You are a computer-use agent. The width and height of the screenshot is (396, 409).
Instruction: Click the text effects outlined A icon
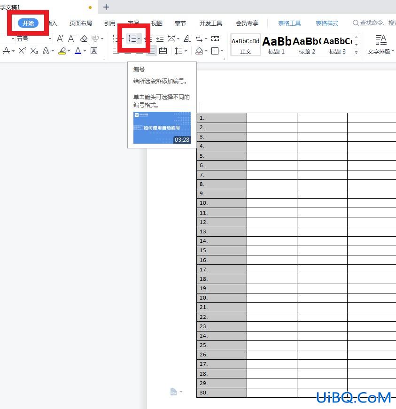point(46,51)
